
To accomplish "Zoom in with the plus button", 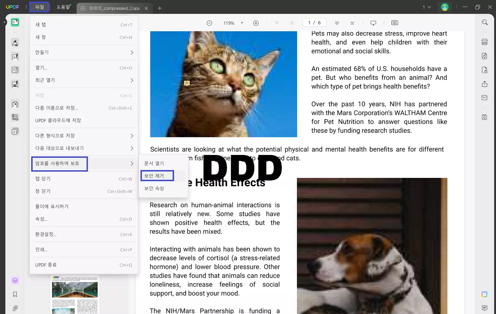I will click(256, 23).
